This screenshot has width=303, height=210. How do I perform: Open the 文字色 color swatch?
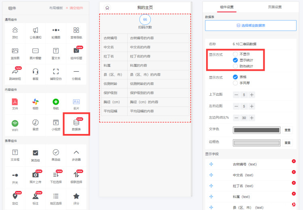(x=256, y=130)
